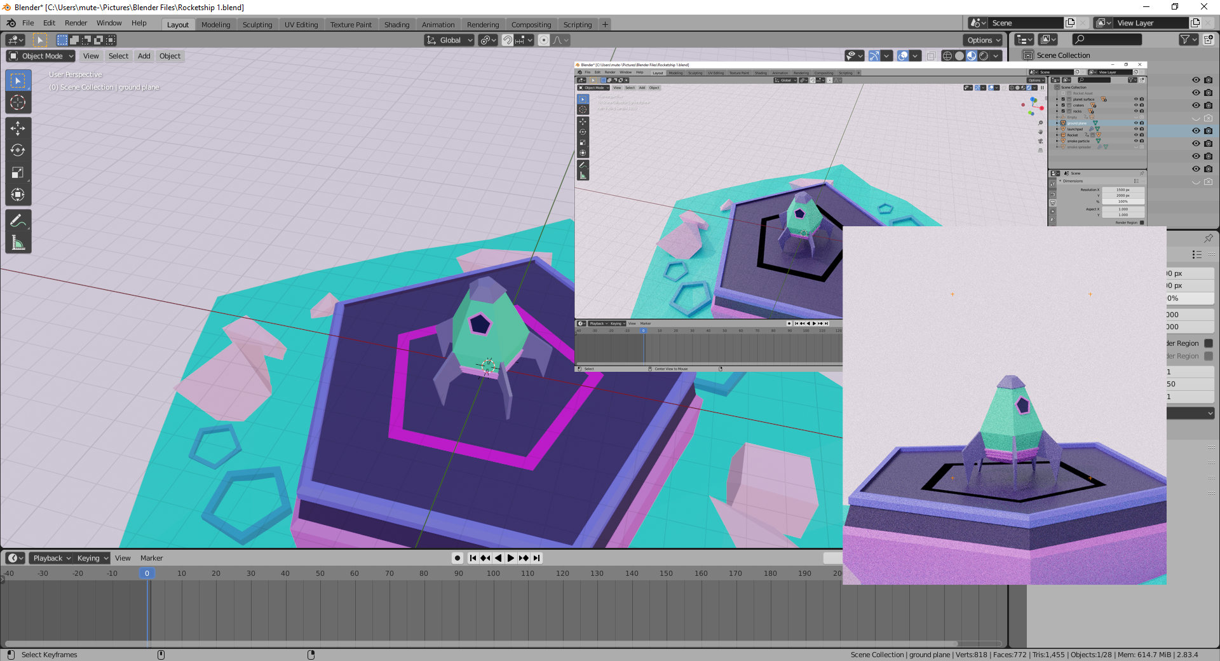This screenshot has width=1220, height=661.
Task: Open the viewport shading options dropdown
Action: coord(997,56)
